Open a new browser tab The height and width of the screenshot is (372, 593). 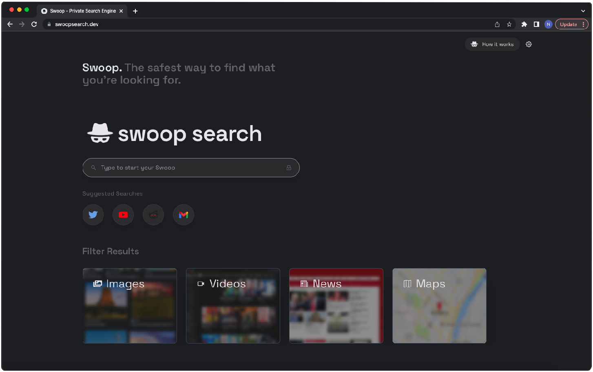click(x=135, y=11)
